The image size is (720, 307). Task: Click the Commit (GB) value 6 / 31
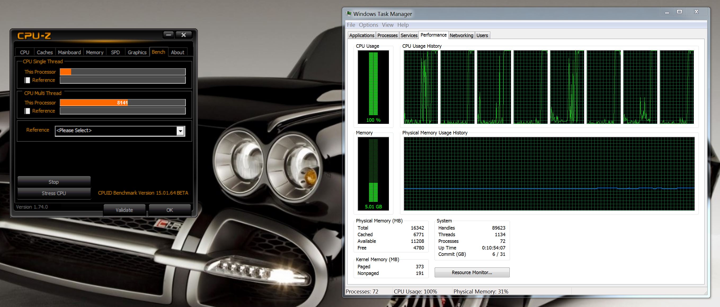[499, 254]
